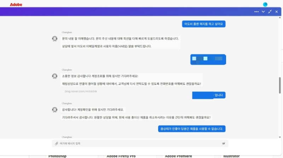Send the message with the paper plane icon
Screen dimensions: 283x158
click(x=224, y=144)
